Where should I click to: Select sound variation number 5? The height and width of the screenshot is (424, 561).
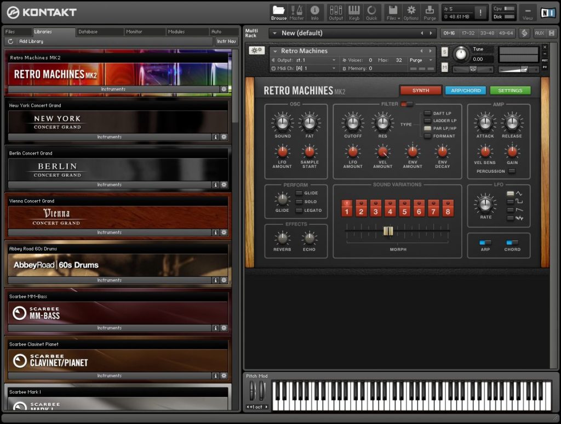point(404,208)
